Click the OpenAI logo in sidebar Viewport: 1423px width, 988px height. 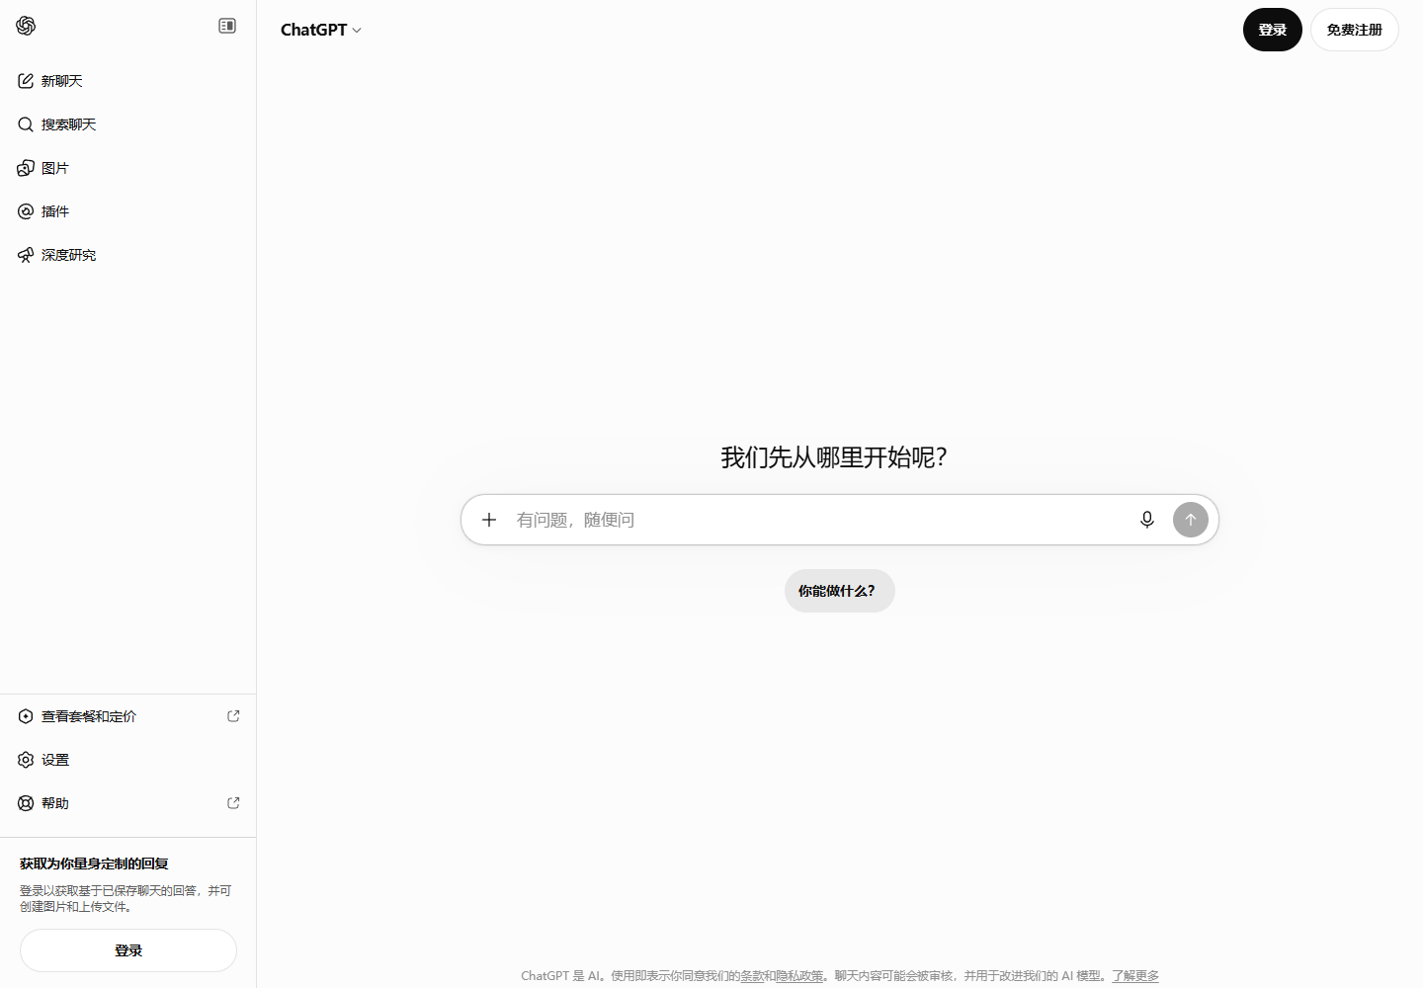tap(26, 26)
